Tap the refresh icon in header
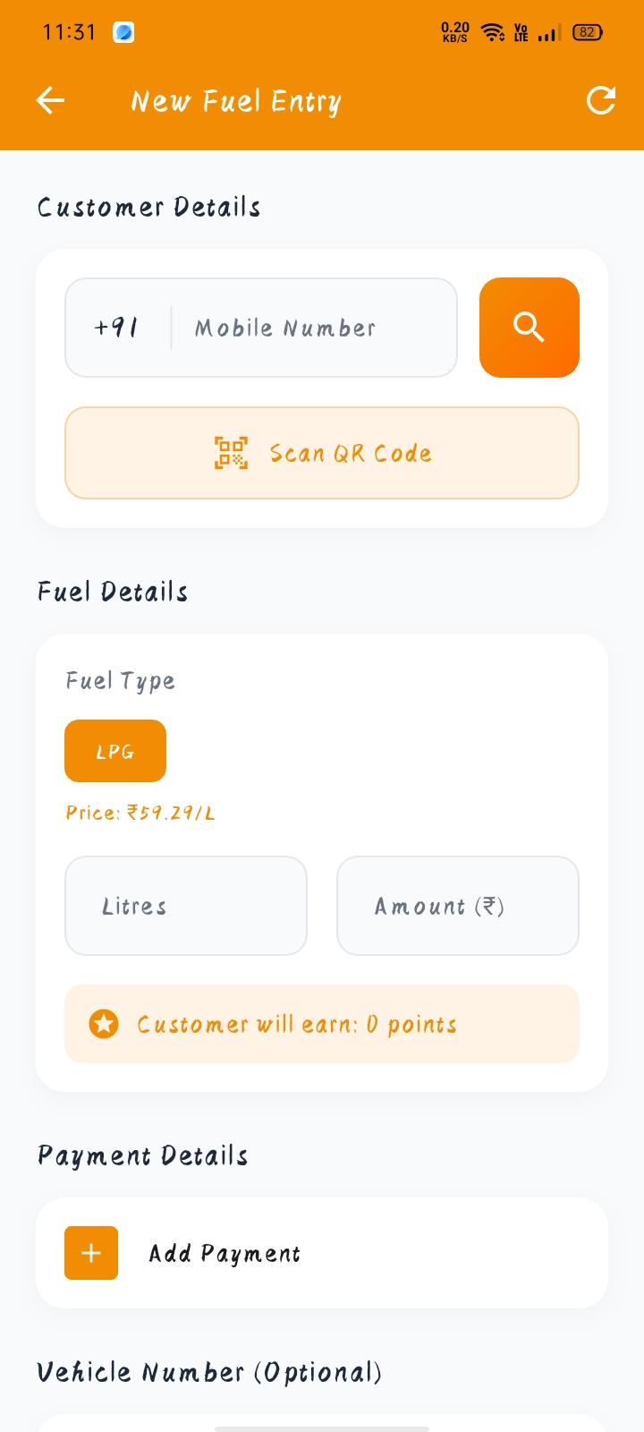This screenshot has height=1432, width=644. click(601, 101)
